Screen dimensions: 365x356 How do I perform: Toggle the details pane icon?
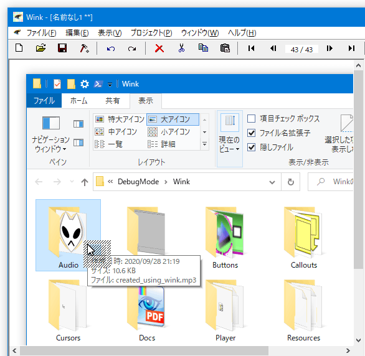pyautogui.click(x=78, y=143)
